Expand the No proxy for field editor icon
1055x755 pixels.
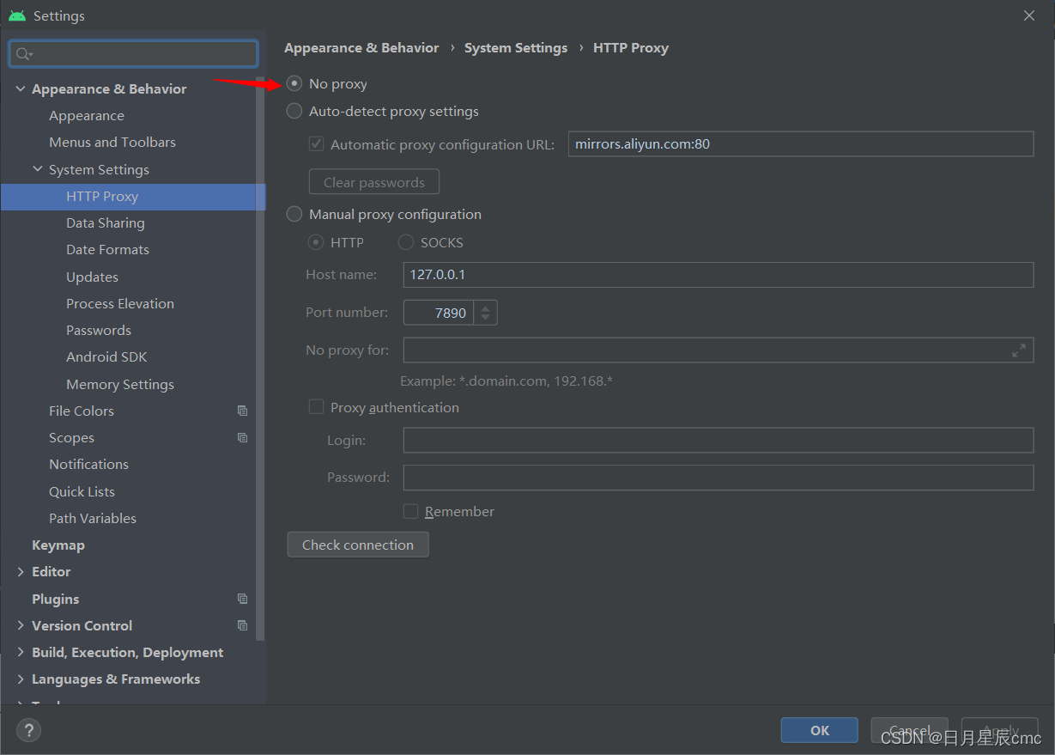(x=1018, y=350)
